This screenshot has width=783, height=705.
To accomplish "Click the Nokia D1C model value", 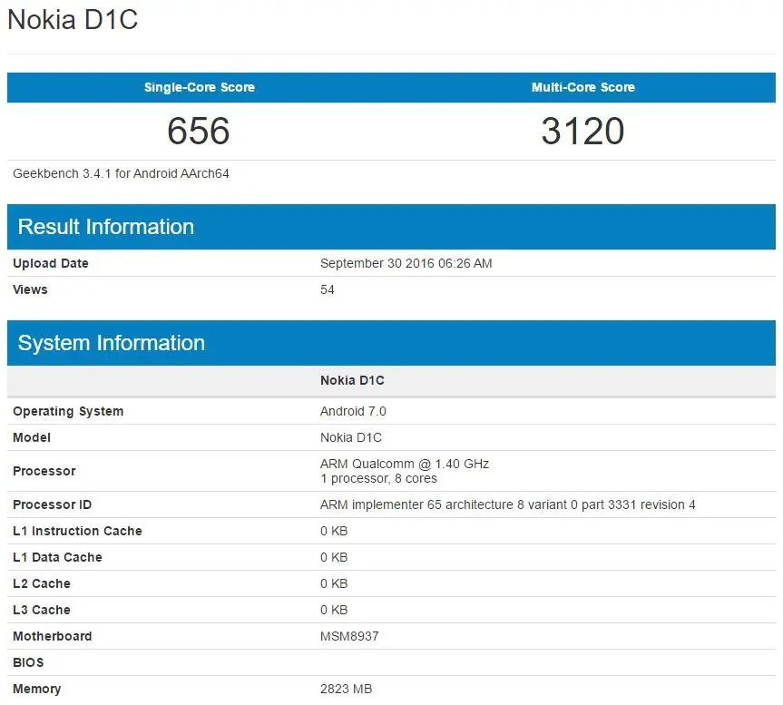I will 351,438.
